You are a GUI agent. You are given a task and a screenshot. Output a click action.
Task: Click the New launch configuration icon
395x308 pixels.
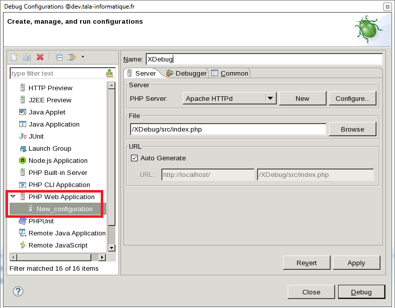[15, 57]
